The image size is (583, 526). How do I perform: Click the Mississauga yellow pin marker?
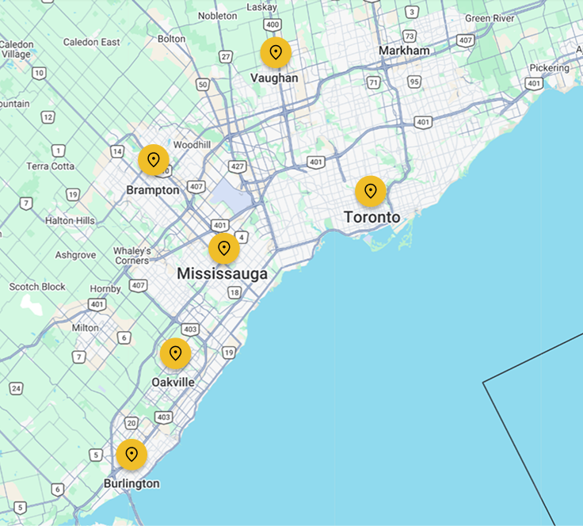coord(224,248)
